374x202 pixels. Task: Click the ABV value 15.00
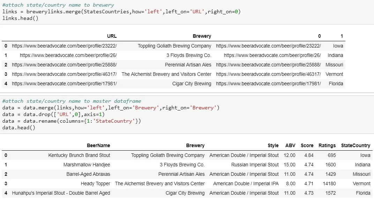[x=290, y=165]
